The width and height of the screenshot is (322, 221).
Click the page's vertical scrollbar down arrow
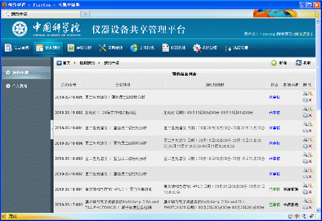tap(318, 211)
